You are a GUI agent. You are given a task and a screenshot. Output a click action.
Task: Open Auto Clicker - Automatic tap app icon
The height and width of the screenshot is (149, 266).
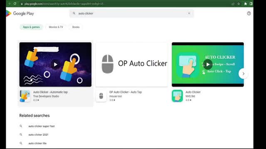pyautogui.click(x=25, y=96)
